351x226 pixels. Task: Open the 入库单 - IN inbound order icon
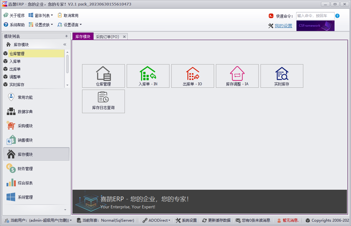pos(148,76)
